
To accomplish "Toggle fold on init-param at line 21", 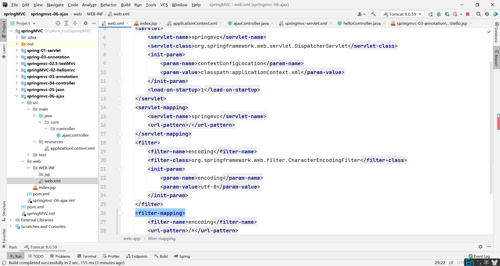I will (x=120, y=169).
